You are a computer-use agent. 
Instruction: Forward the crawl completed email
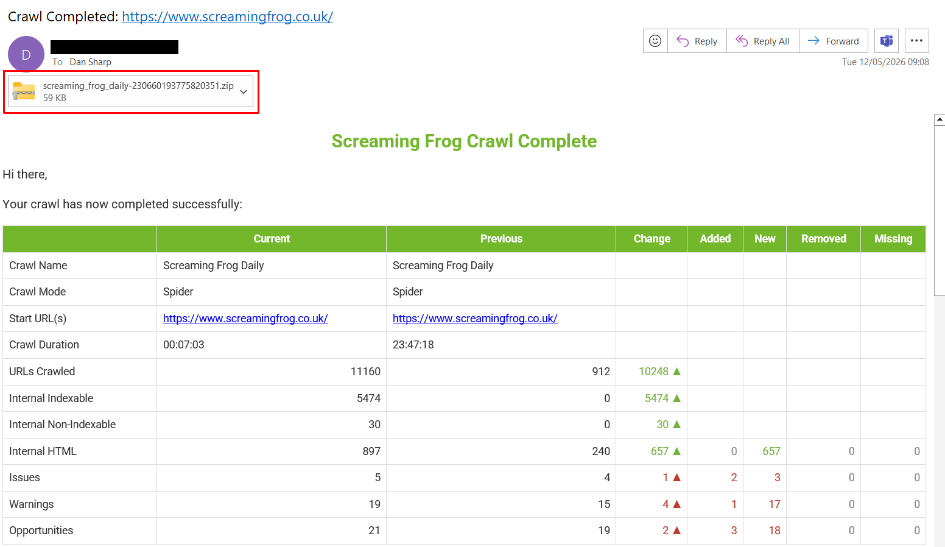(x=834, y=41)
